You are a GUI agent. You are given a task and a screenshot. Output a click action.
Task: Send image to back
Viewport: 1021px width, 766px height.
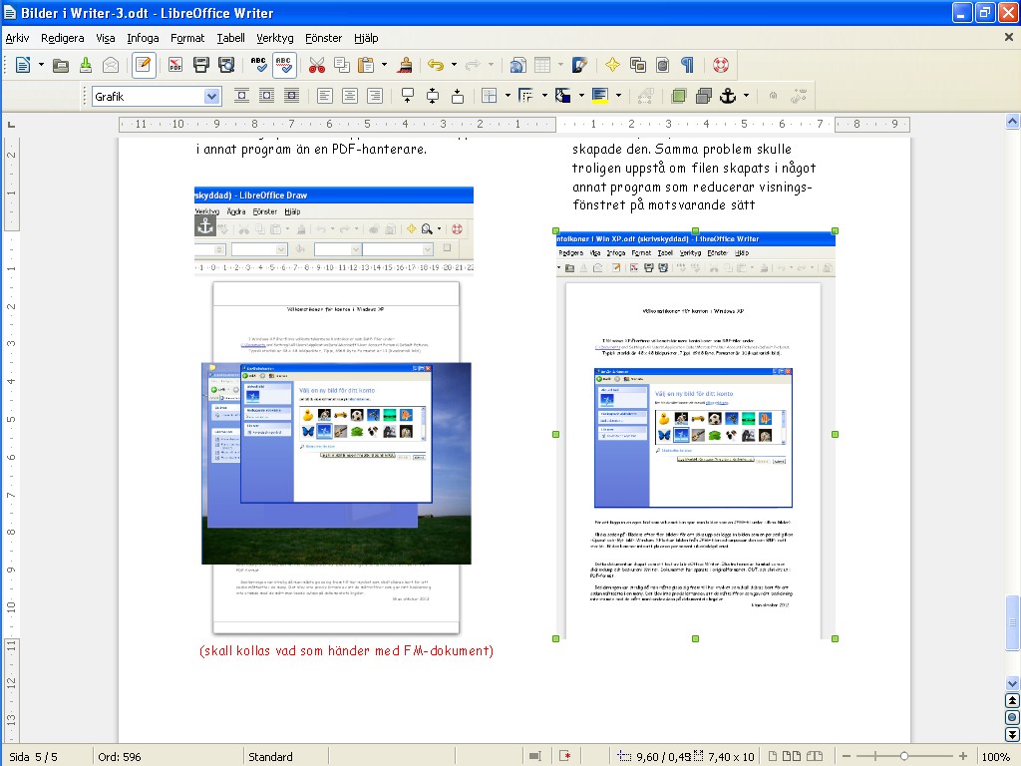coord(703,97)
